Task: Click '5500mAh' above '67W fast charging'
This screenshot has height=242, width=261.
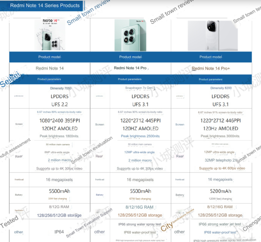Action: coord(140,191)
